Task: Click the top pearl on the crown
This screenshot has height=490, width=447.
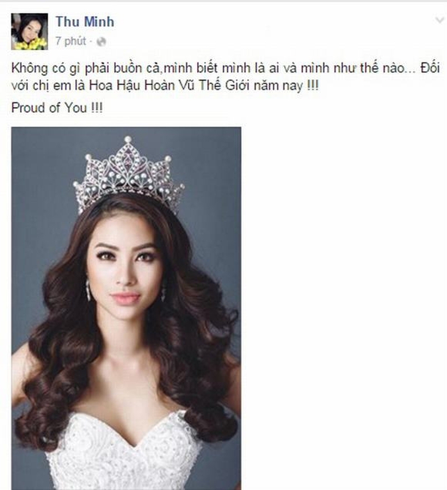Action: (x=128, y=139)
